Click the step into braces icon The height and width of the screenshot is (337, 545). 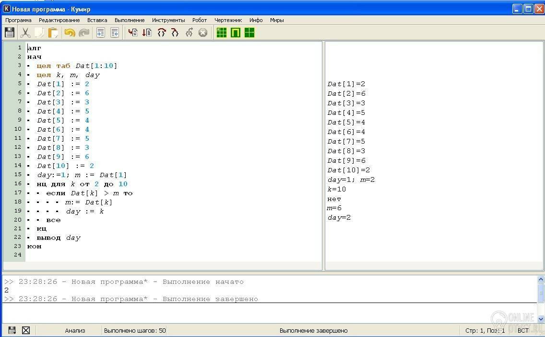click(175, 33)
